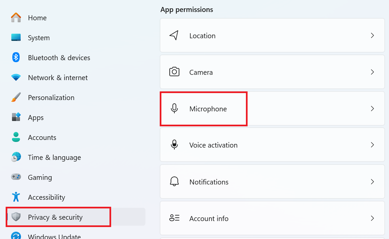Open Network & internet settings
Screen dimensions: 389x239
click(x=58, y=77)
